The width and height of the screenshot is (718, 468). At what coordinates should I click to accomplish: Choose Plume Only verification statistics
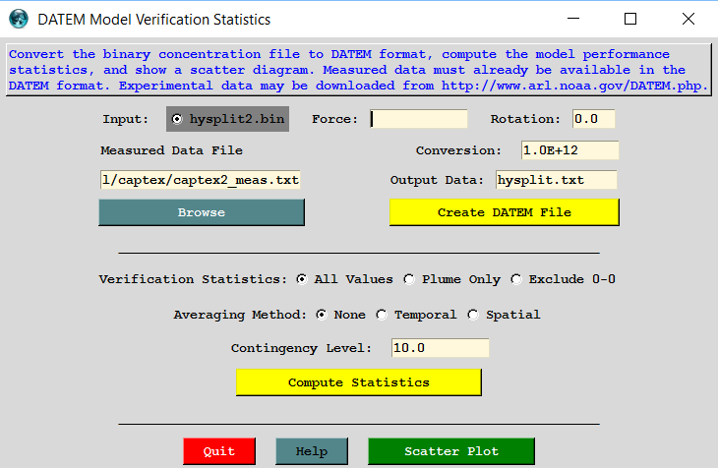[410, 279]
